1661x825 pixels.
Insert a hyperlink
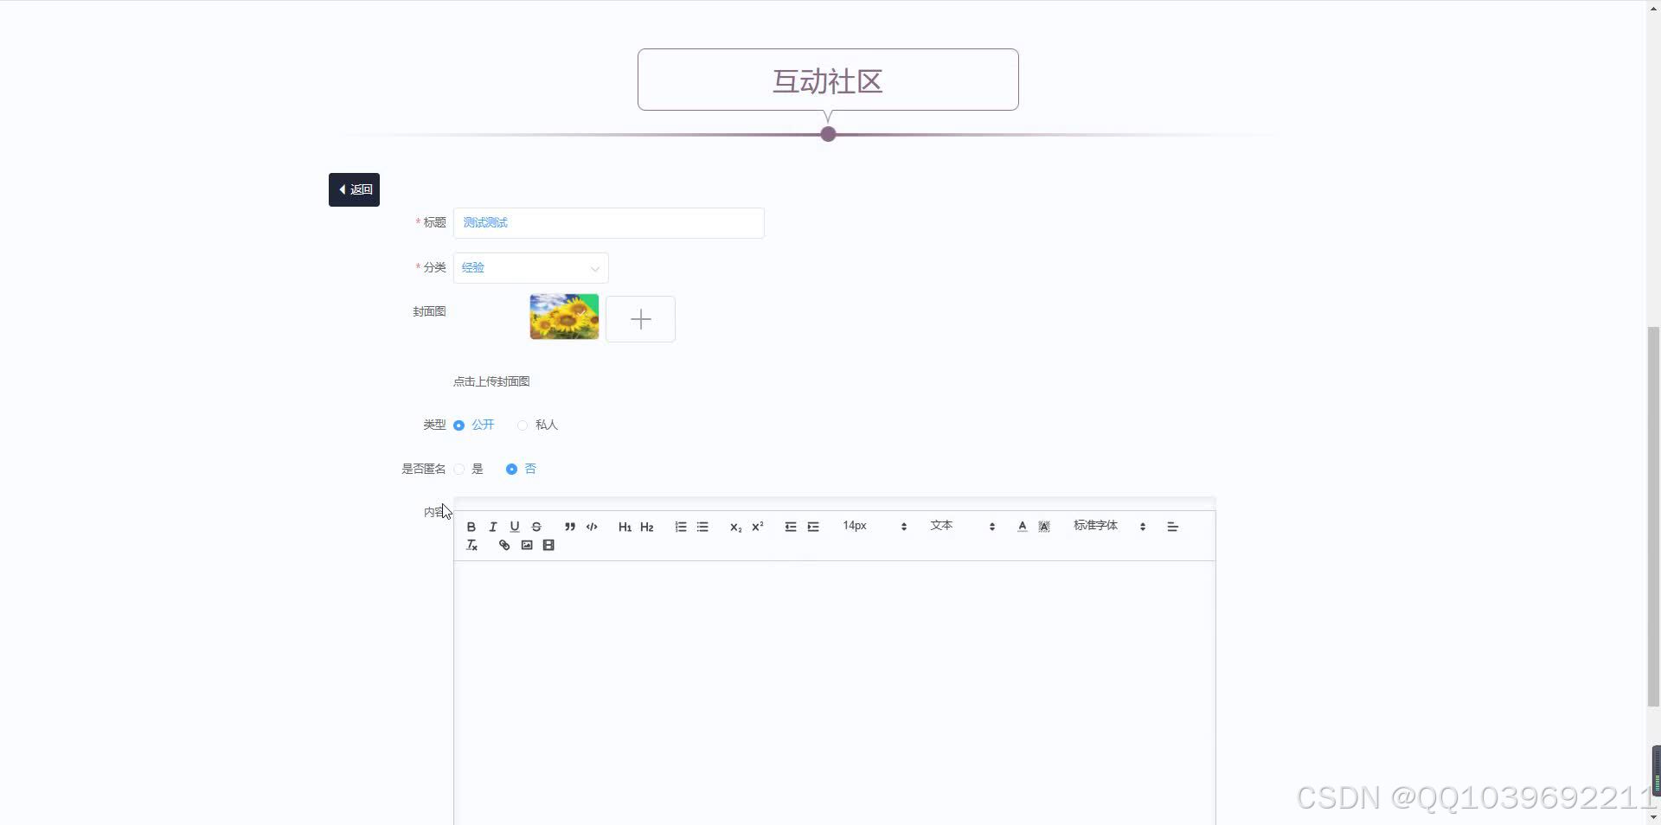coord(503,545)
